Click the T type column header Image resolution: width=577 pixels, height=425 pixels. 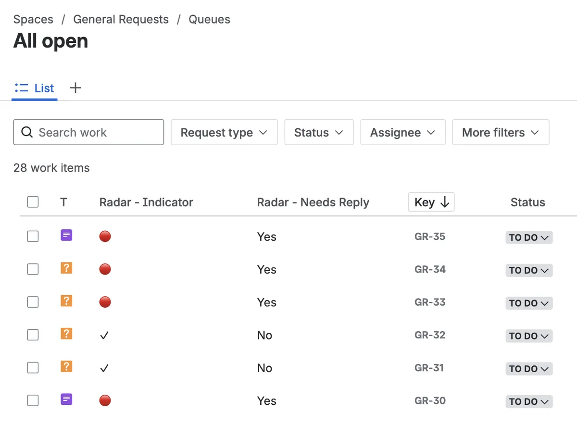tap(63, 202)
